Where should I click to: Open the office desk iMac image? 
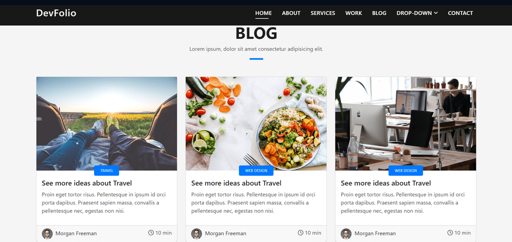(x=405, y=124)
